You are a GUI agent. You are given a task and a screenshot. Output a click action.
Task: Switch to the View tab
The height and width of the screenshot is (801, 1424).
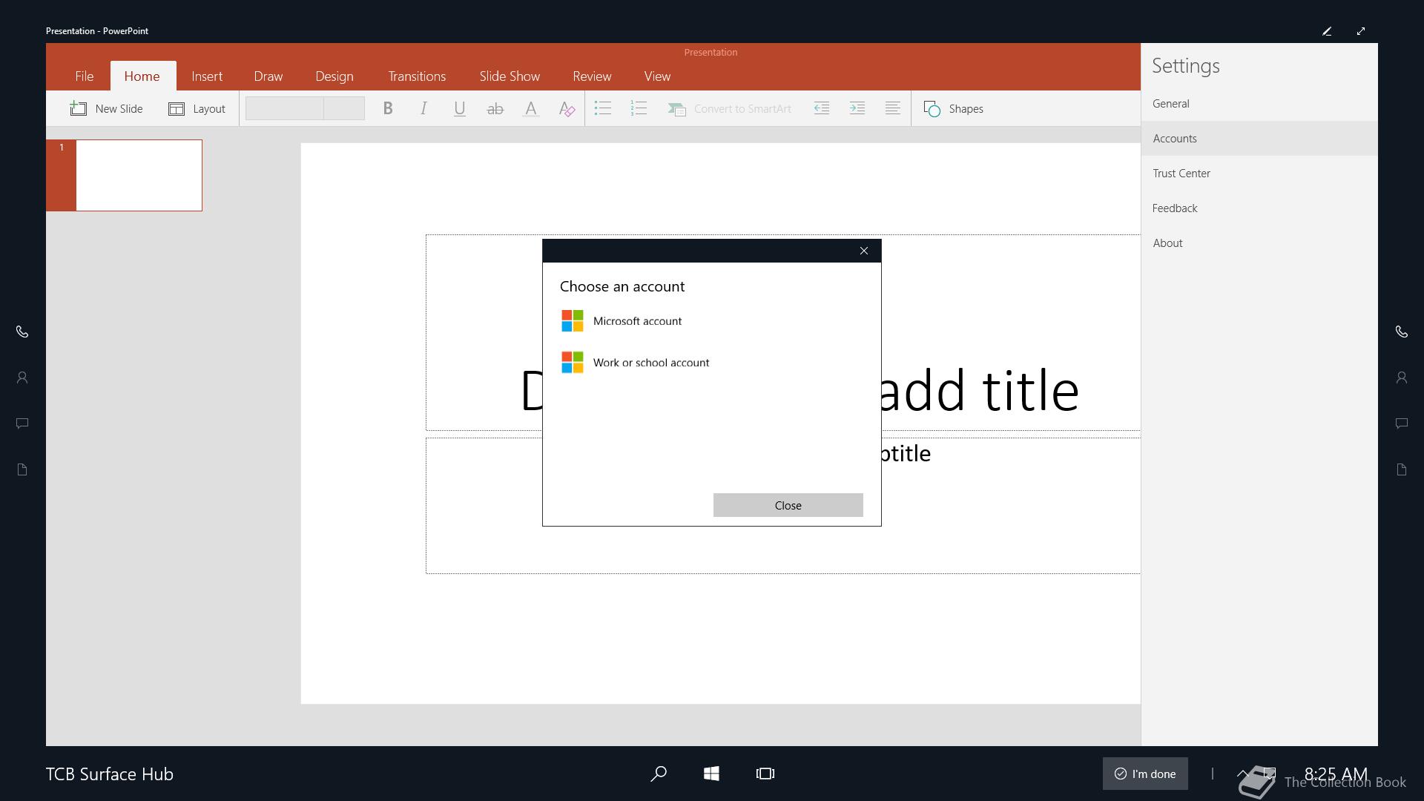pyautogui.click(x=657, y=76)
